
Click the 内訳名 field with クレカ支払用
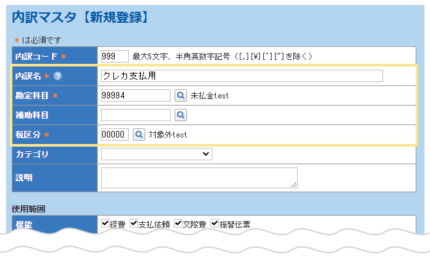242,76
